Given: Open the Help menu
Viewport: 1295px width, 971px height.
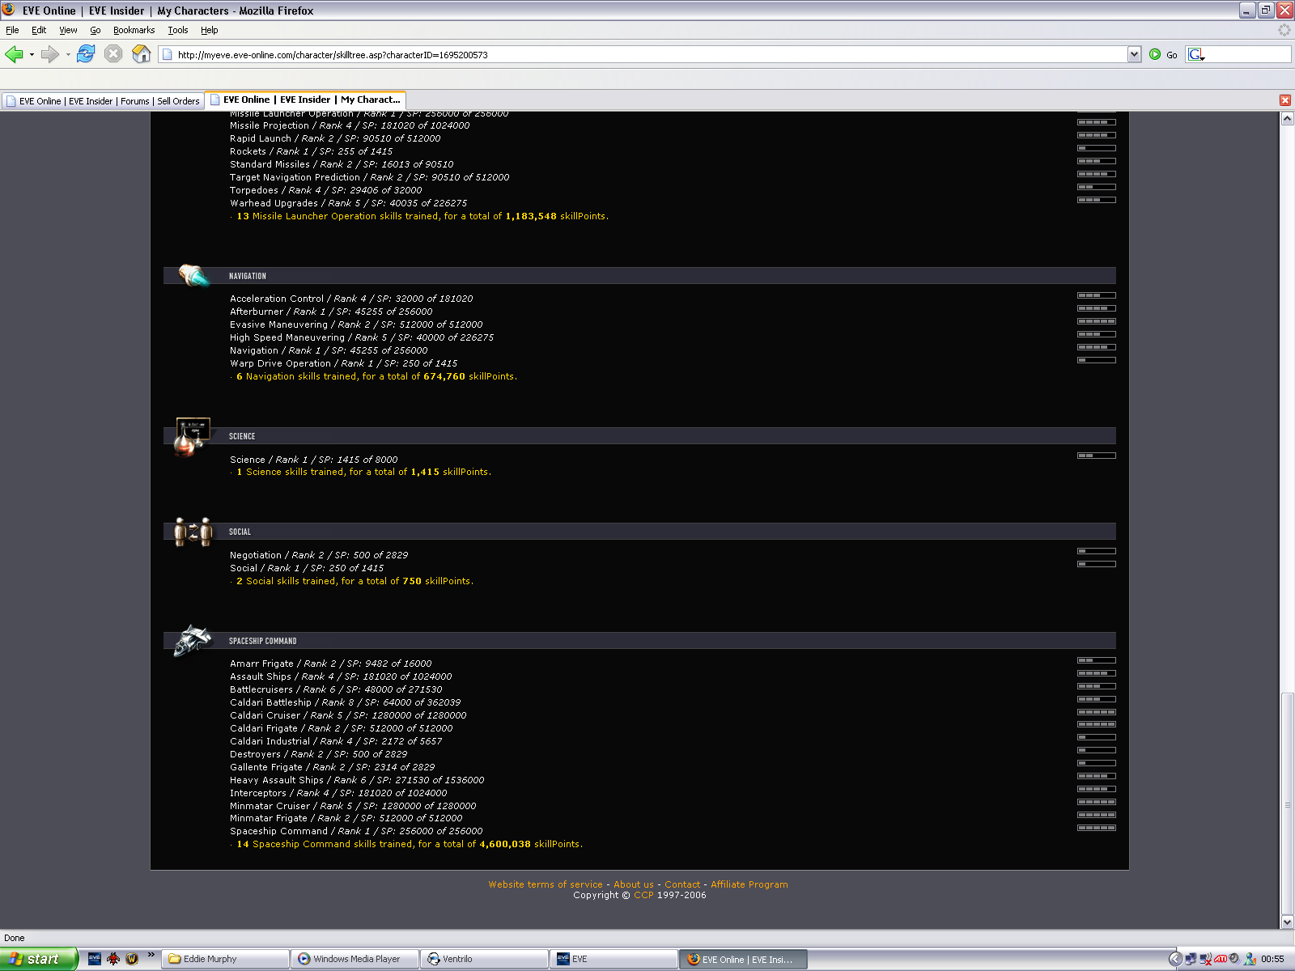Looking at the screenshot, I should pyautogui.click(x=210, y=30).
